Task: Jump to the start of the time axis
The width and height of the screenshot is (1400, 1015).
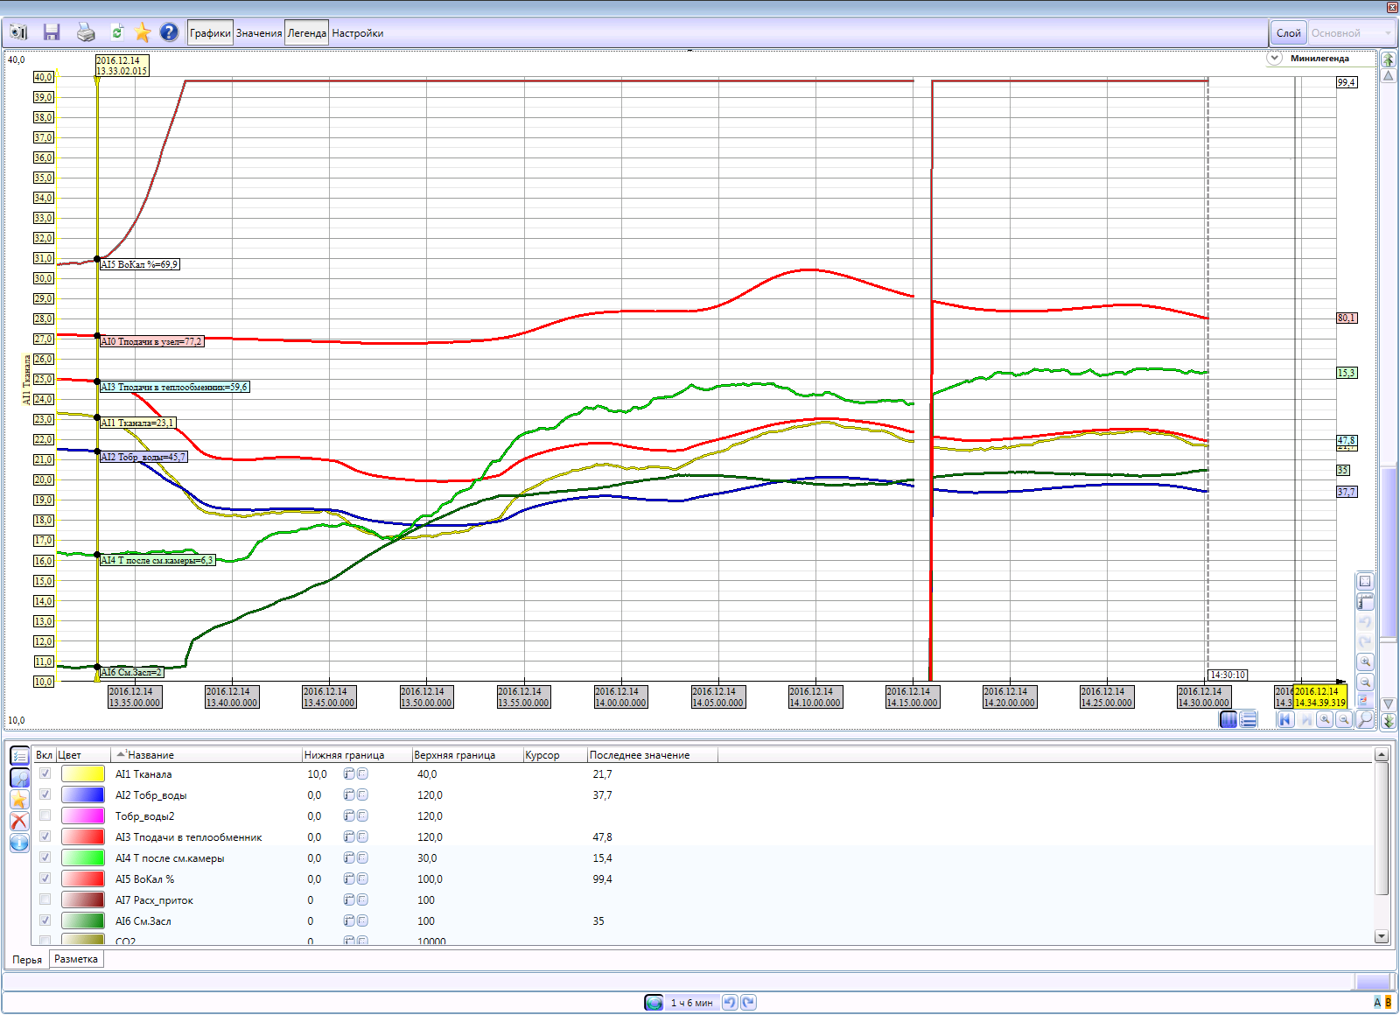Action: [1284, 719]
